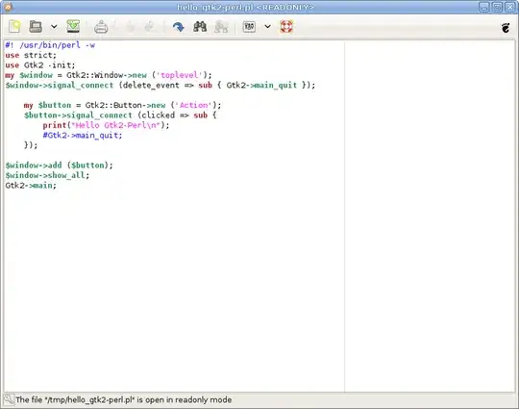Expand the dropdown arrow next to the lifebuoy icon
The image size is (519, 409).
click(x=268, y=27)
